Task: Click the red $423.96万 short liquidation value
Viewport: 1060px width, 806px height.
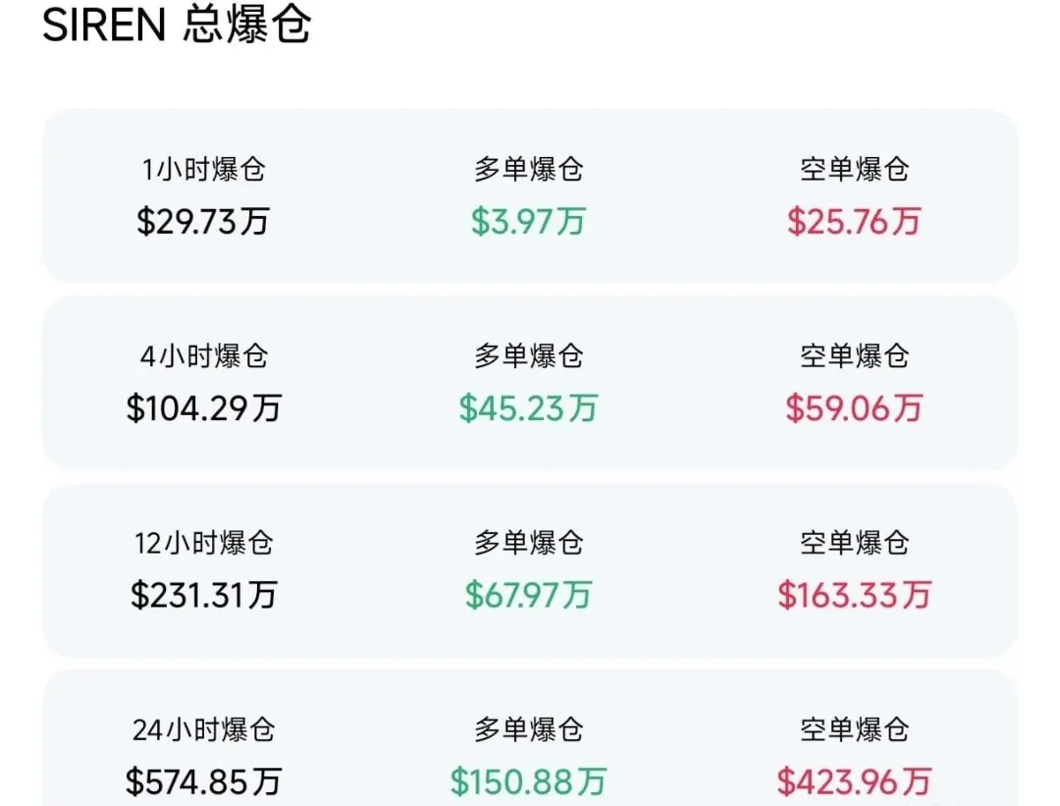Action: (855, 781)
